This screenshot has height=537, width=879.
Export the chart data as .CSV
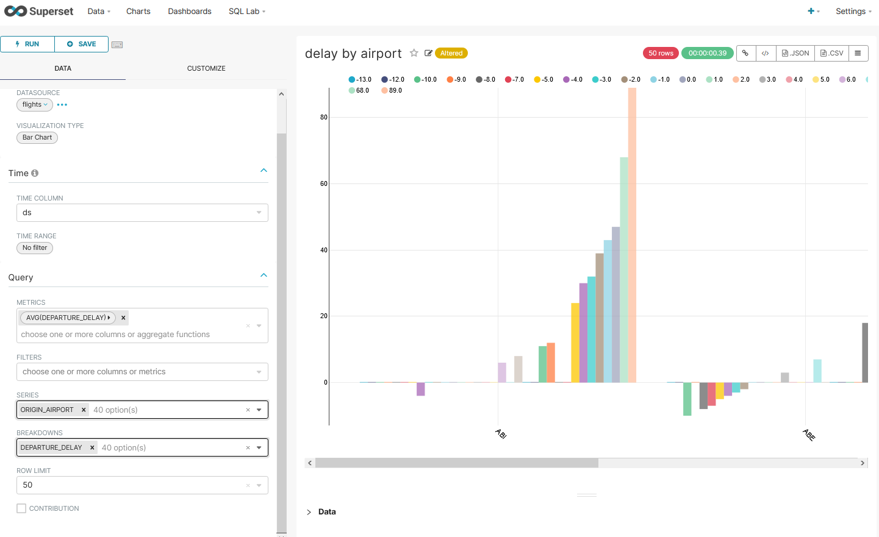[x=831, y=53]
